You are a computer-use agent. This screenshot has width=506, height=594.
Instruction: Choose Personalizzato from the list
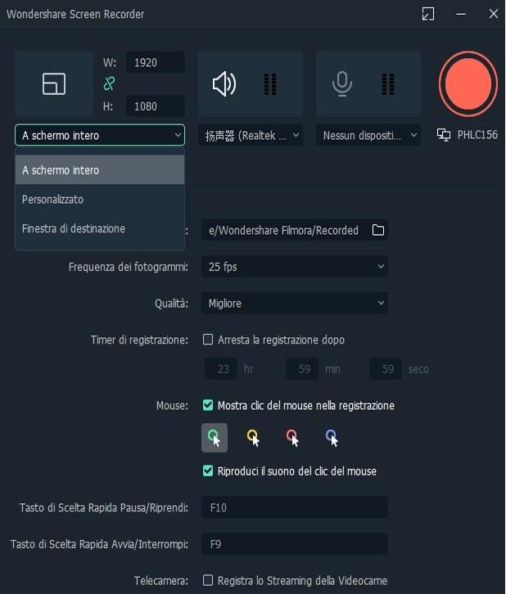click(100, 200)
